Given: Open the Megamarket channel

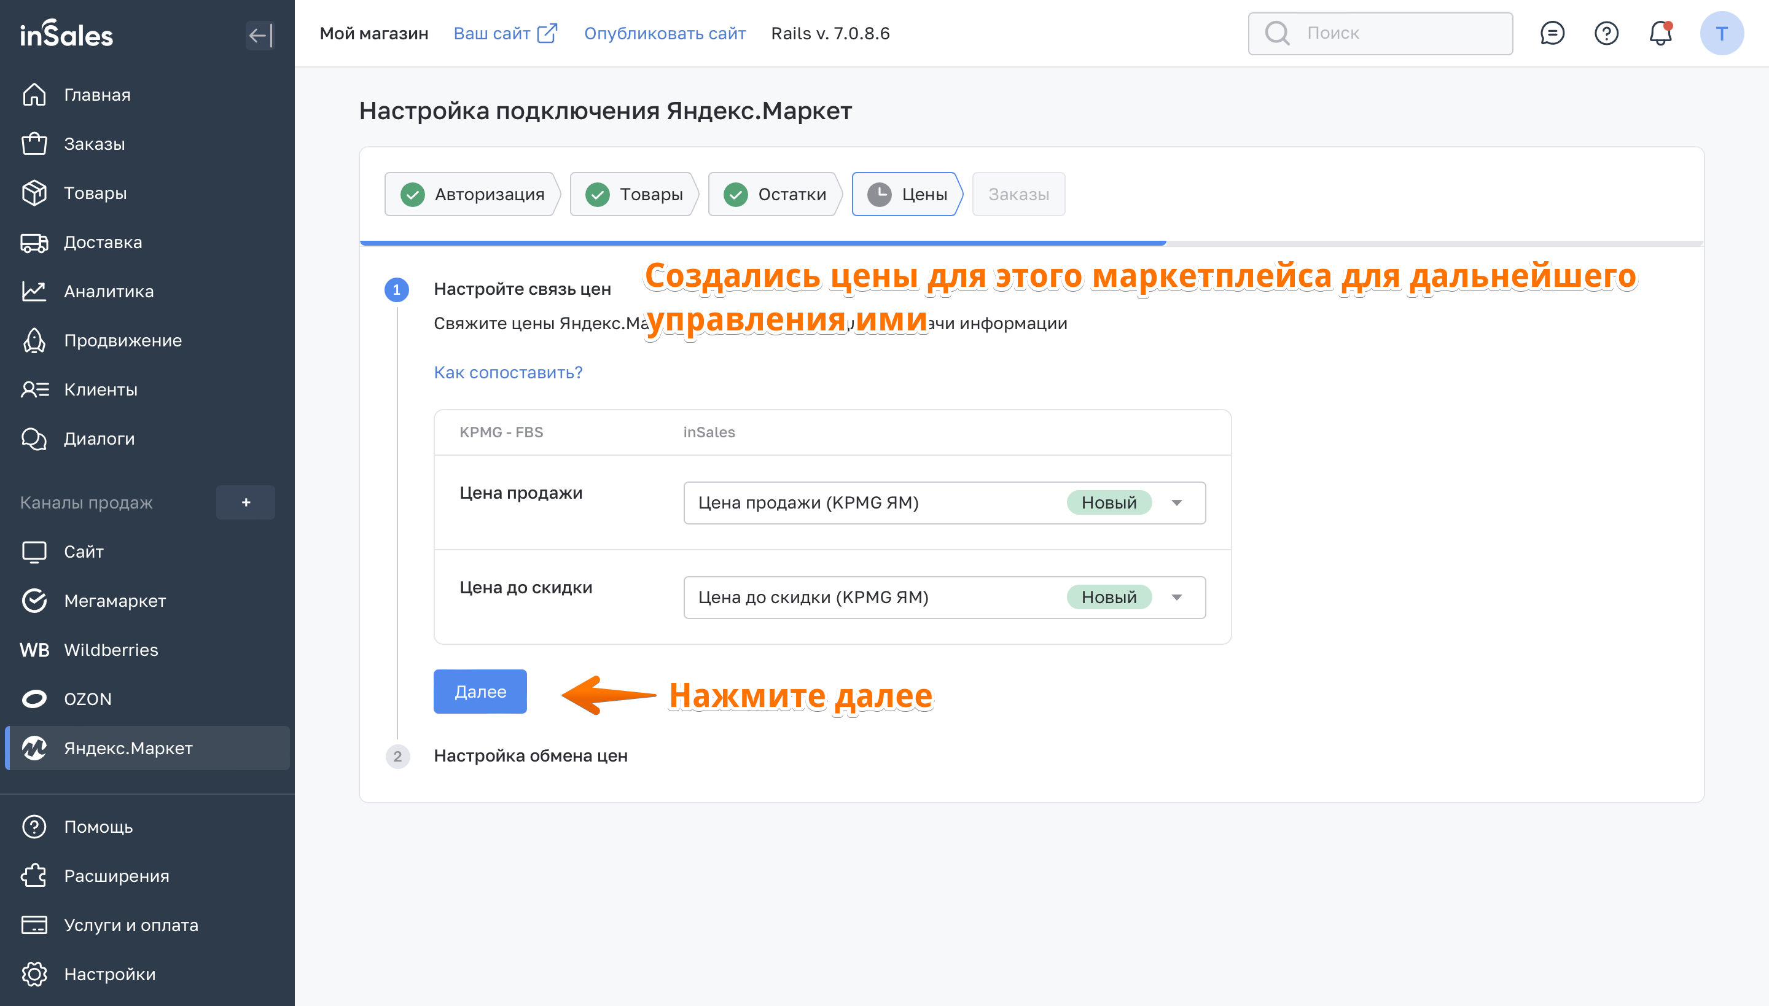Looking at the screenshot, I should click(115, 601).
